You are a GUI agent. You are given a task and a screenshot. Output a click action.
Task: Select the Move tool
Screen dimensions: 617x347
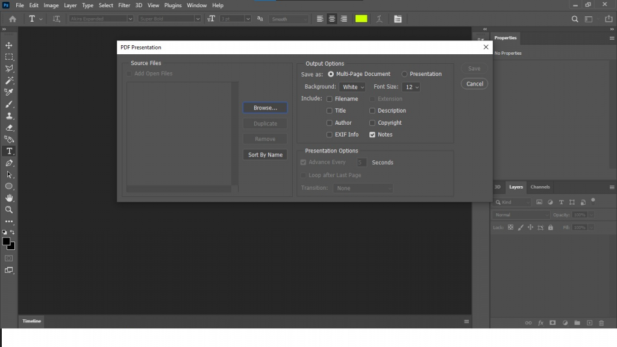coord(8,45)
